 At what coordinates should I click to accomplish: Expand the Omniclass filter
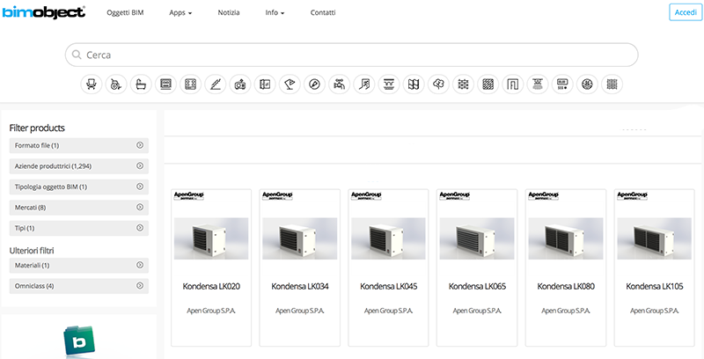(x=78, y=286)
